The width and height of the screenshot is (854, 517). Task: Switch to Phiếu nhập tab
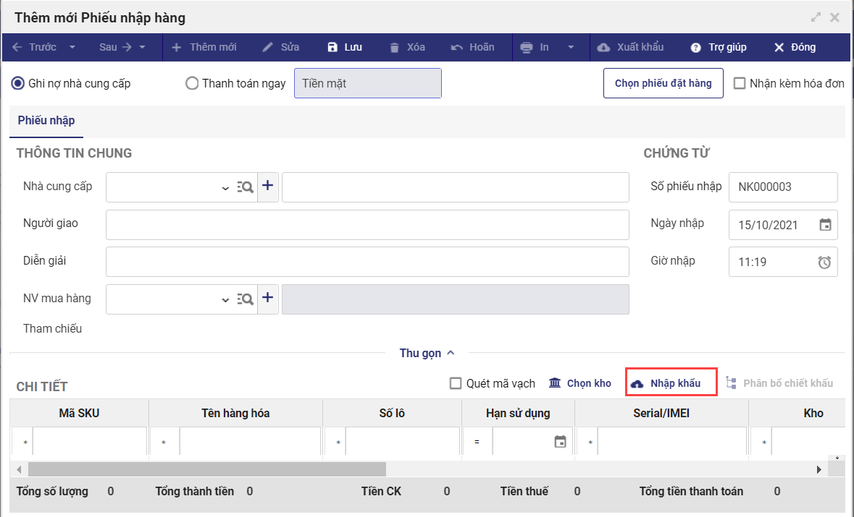[x=46, y=121]
